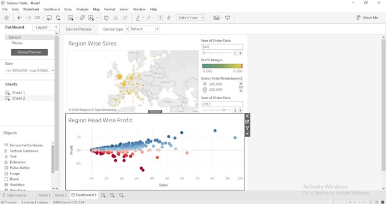Click the New Dashboard tab icon
Viewport: 386px width, 204px height.
tap(112, 195)
